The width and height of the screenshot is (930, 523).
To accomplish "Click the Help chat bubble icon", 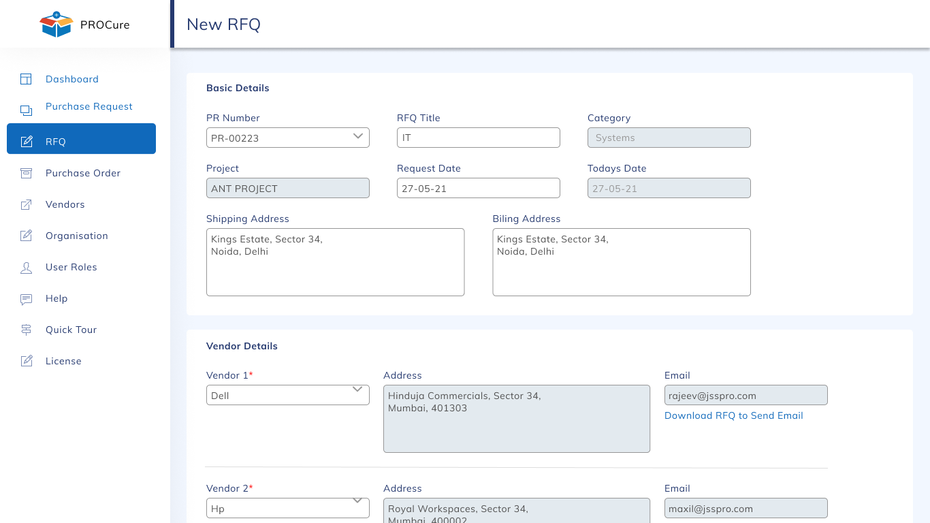I will [x=26, y=298].
